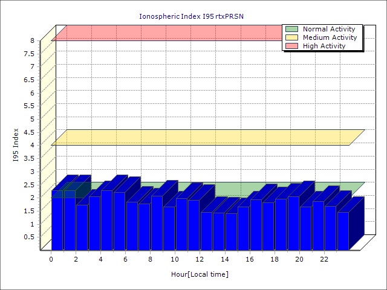
Task: Click the x-axis label 0
Action: [51, 259]
